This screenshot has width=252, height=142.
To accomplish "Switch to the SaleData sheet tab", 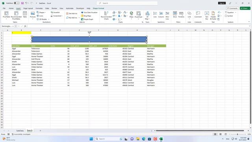I will pyautogui.click(x=20, y=131).
